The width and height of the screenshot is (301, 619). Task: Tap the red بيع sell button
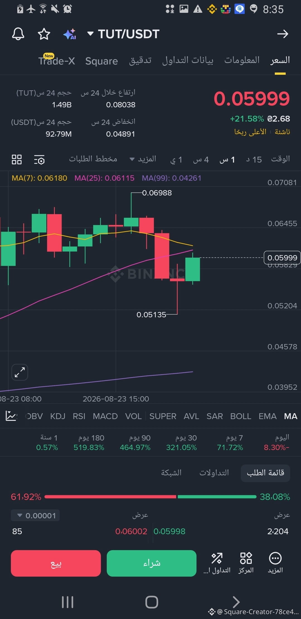(x=56, y=563)
